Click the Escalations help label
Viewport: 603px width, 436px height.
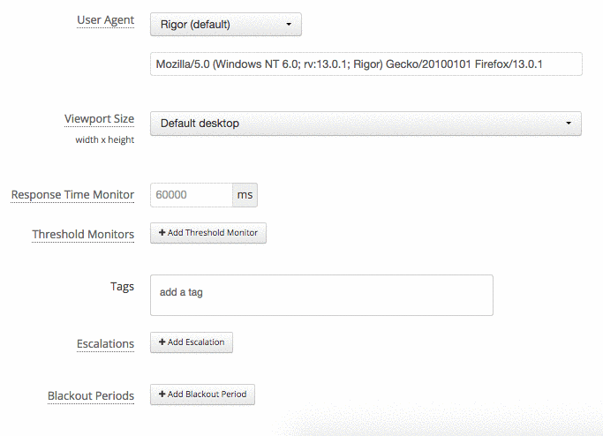pyautogui.click(x=105, y=344)
